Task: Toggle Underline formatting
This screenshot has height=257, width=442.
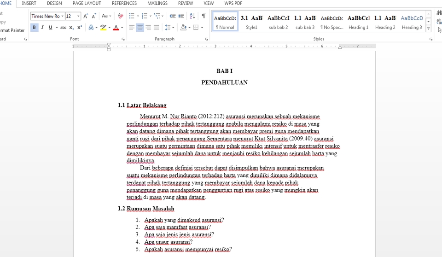Action: point(51,28)
